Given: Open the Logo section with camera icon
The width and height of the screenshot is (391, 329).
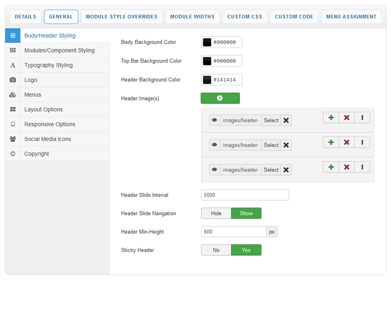Looking at the screenshot, I should [13, 80].
